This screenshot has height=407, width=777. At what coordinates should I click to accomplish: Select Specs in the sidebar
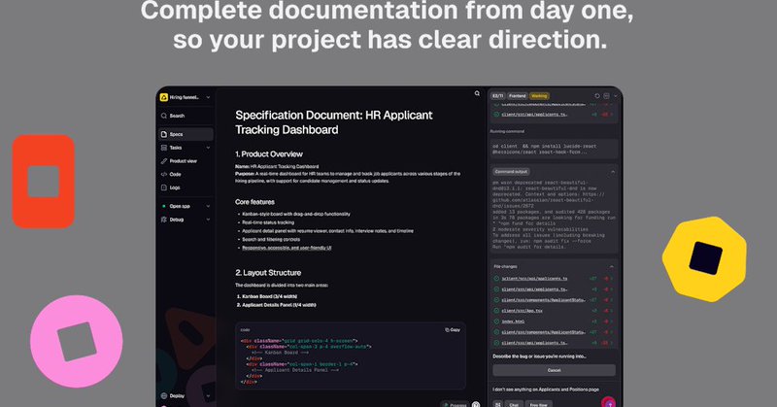[186, 134]
